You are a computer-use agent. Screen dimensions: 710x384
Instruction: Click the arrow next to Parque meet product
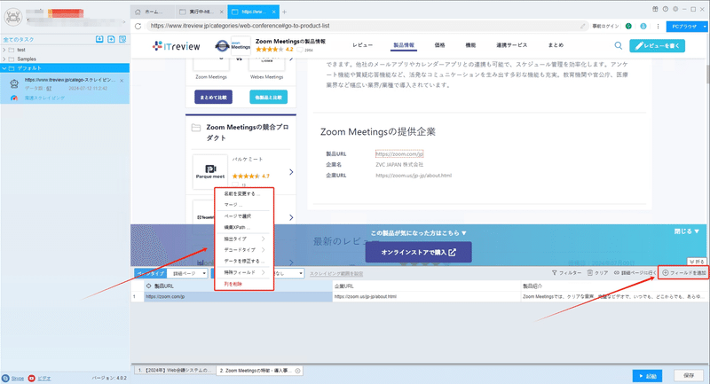291,172
